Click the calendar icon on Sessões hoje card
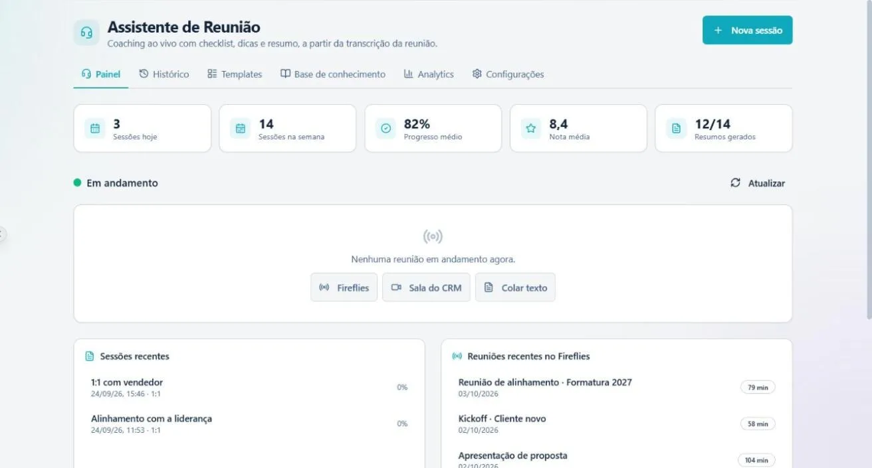This screenshot has width=872, height=468. [x=95, y=129]
